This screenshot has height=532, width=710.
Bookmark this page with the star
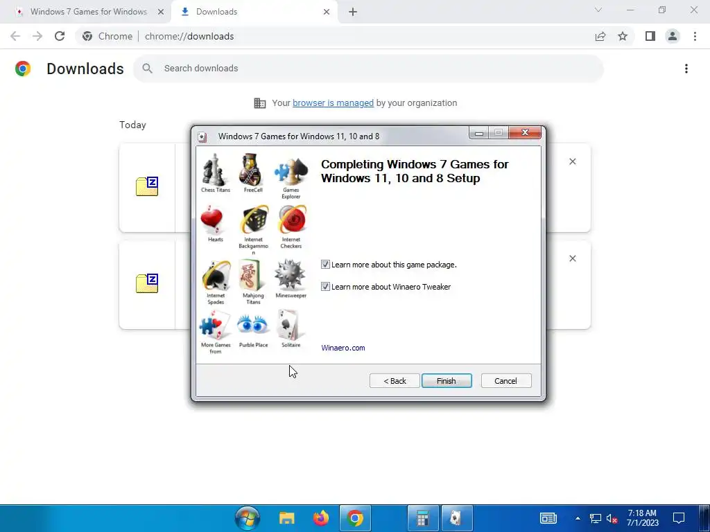point(623,36)
